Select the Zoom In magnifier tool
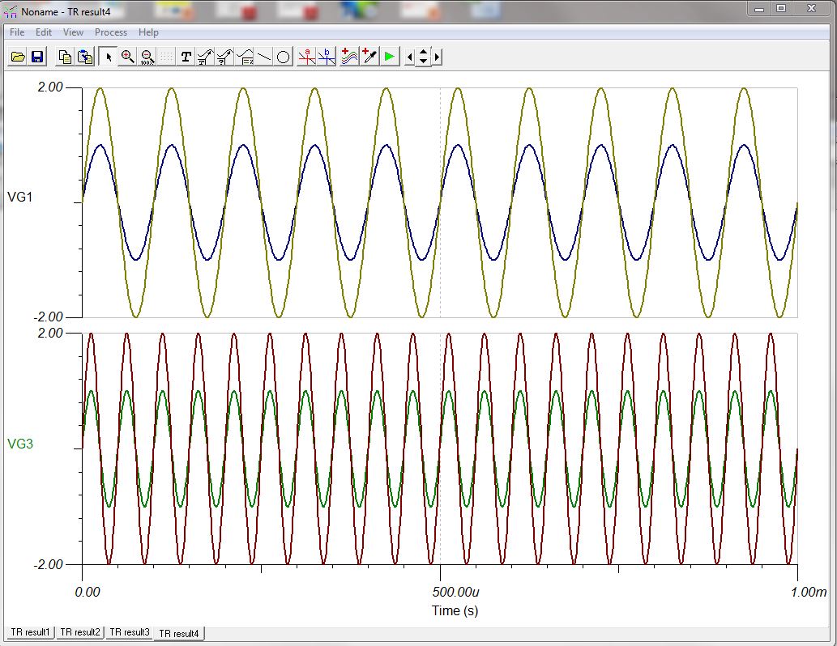Viewport: 837px width, 646px height. tap(127, 57)
